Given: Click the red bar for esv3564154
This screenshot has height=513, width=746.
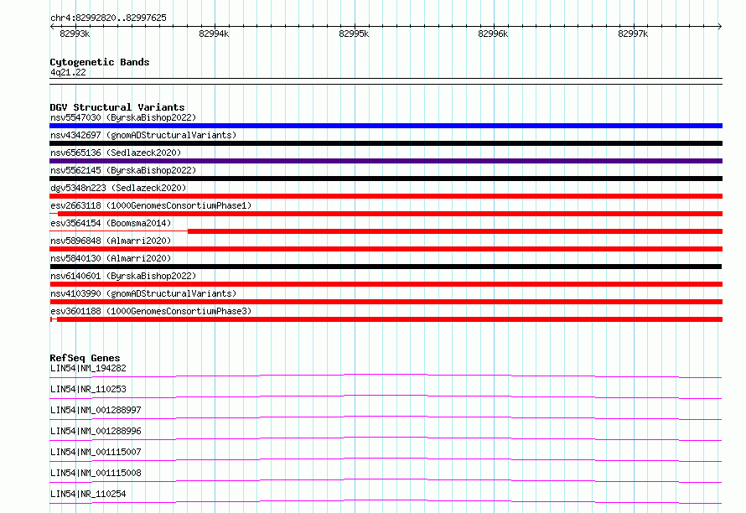Looking at the screenshot, I should click(455, 231).
